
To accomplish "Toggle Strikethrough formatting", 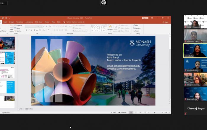I will [37, 30].
